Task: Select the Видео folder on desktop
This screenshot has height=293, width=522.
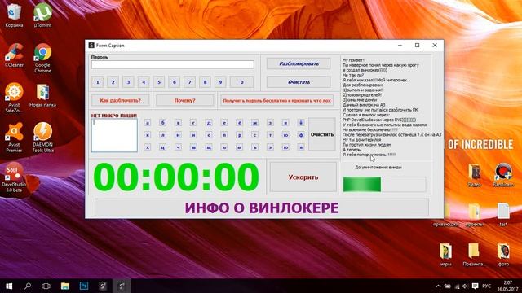Action: 475,175
